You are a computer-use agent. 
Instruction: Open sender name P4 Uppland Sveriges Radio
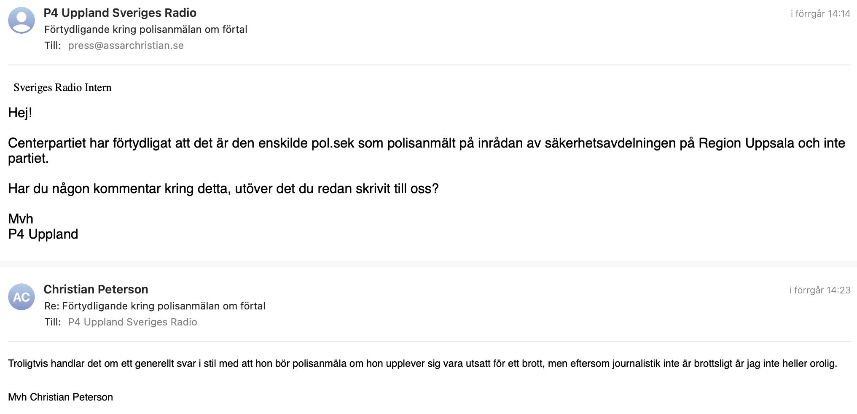click(120, 13)
